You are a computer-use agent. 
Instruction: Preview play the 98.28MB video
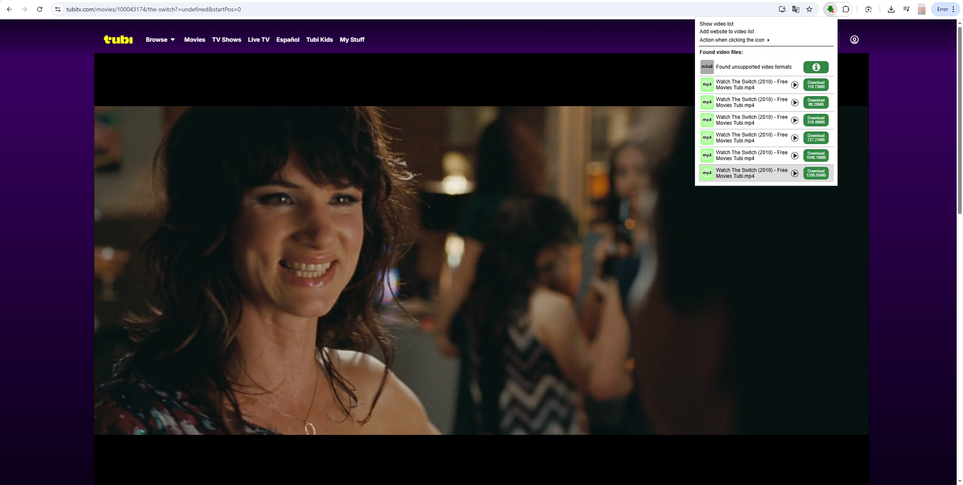coord(795,102)
